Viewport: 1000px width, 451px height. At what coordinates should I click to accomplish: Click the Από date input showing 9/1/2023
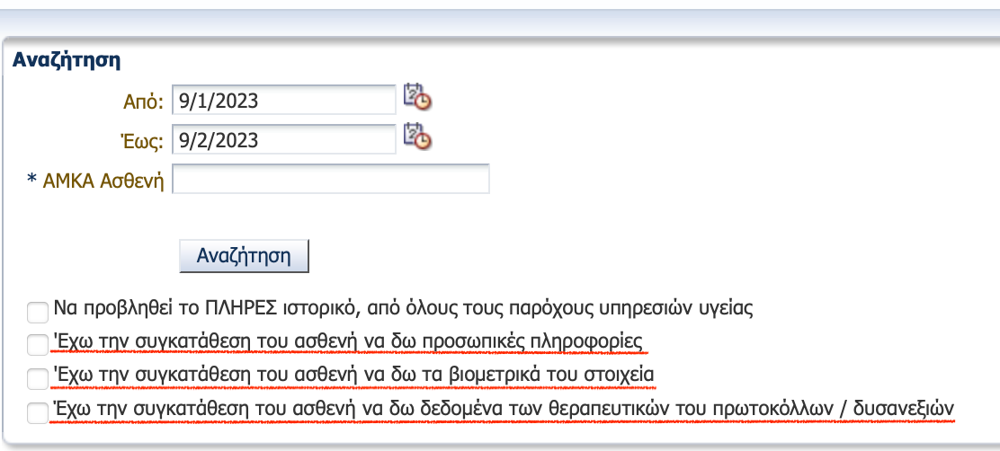(x=284, y=100)
